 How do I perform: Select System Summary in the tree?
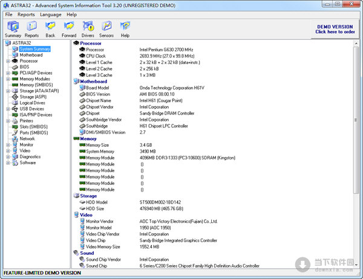[x=35, y=49]
